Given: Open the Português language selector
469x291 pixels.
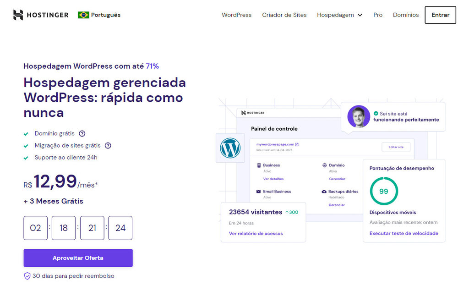Looking at the screenshot, I should click(x=99, y=15).
